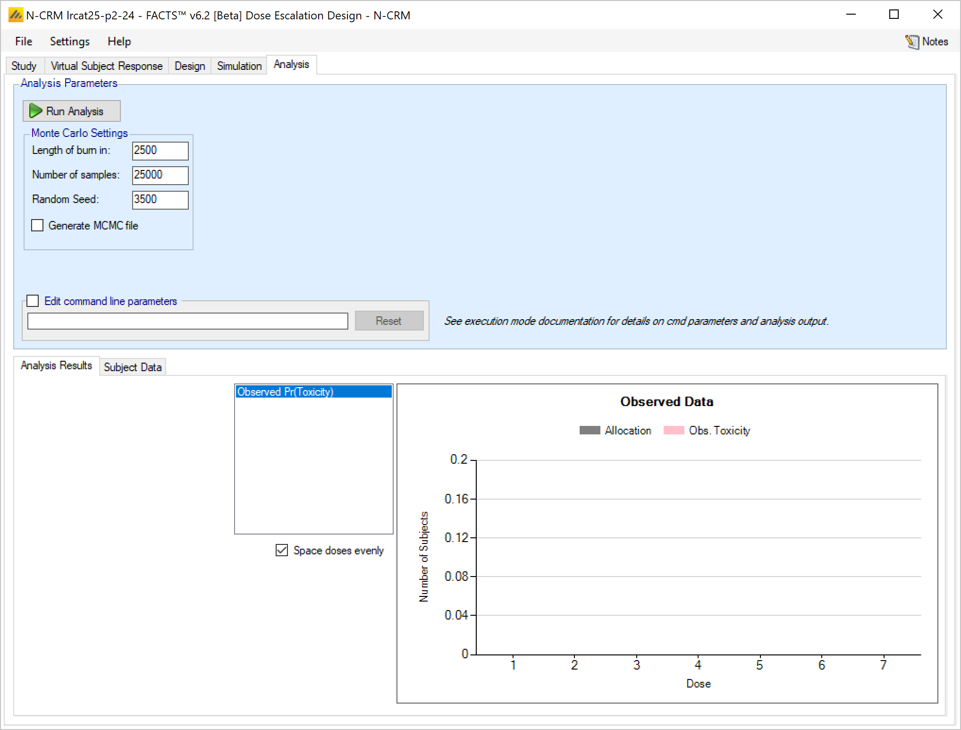Click the FACTS app icon in title bar
The width and height of the screenshot is (961, 730).
point(16,15)
